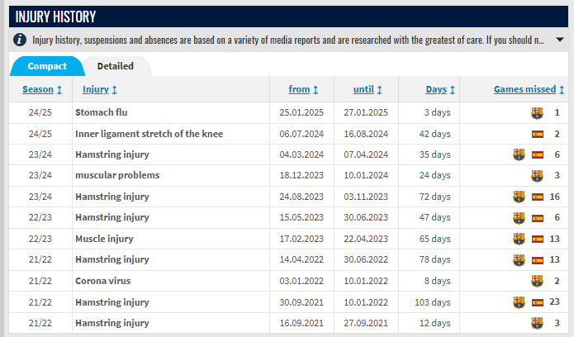Click Barcelona crest in Muscle injury row
574x337 pixels.
519,239
